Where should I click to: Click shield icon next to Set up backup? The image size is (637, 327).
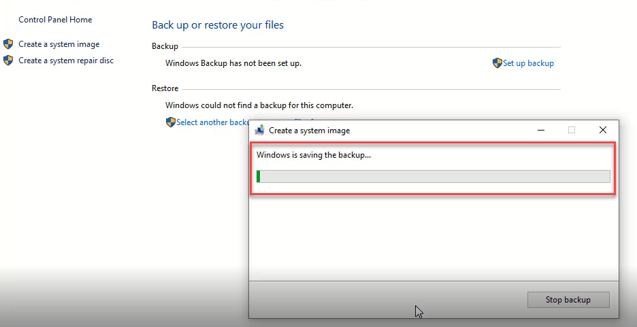[497, 63]
